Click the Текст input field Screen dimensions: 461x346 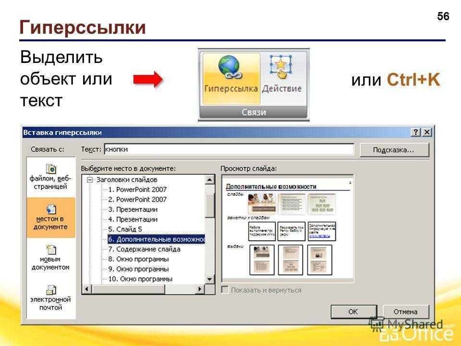229,149
